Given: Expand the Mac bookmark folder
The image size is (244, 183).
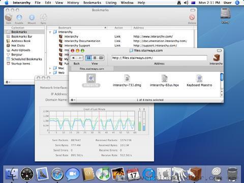Looking at the screenshot, I should click(50, 68).
